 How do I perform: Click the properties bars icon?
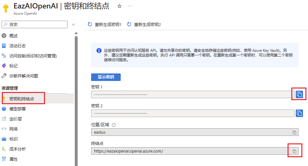coord(4,159)
